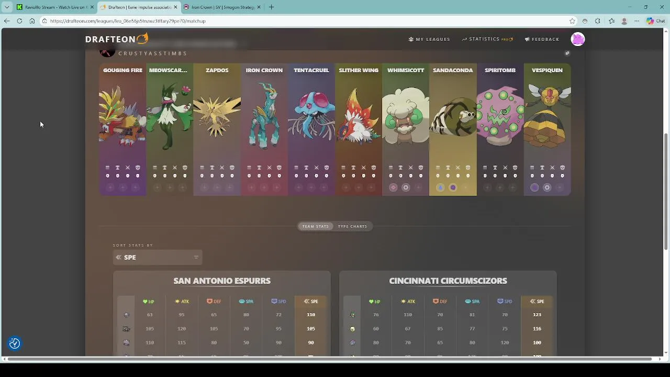
Task: Click the second sprite in Circumscizors table
Action: coord(352,329)
